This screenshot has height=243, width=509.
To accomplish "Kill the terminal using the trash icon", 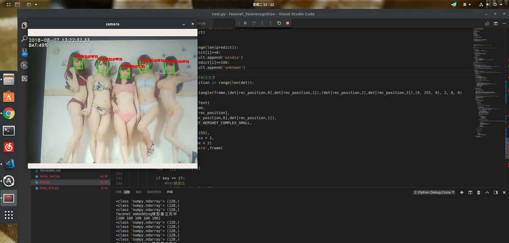I will point(479,192).
